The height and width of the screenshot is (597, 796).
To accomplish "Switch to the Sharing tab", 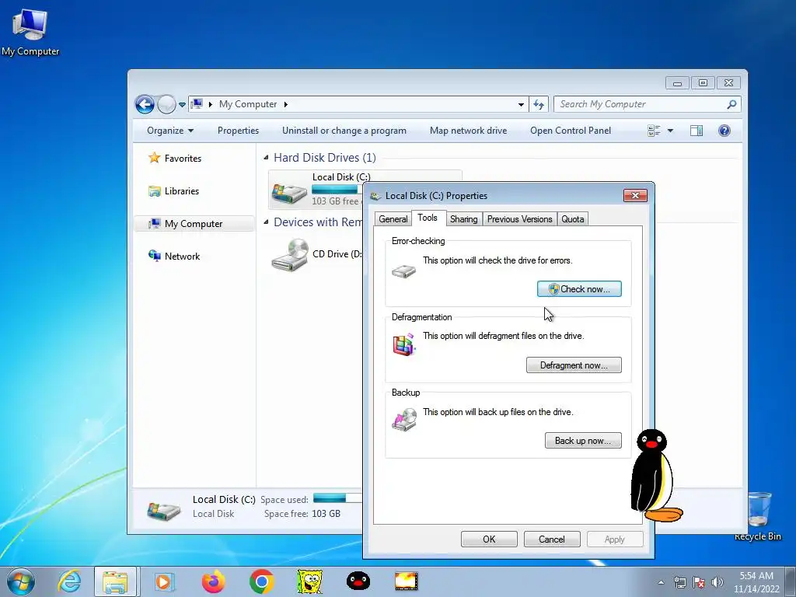I will 463,218.
